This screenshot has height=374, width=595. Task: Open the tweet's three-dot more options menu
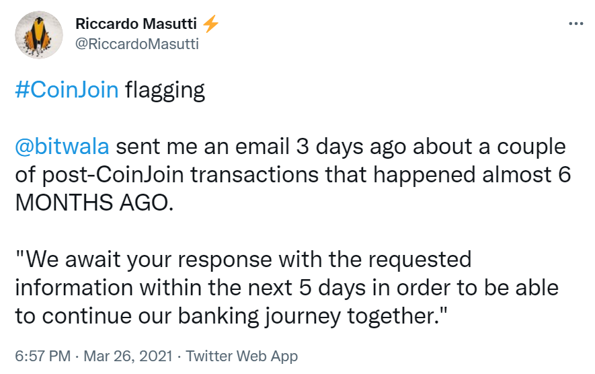pyautogui.click(x=576, y=24)
